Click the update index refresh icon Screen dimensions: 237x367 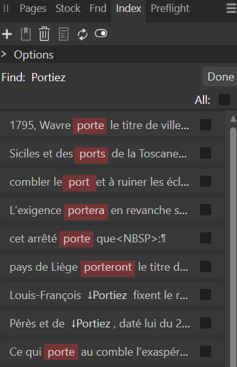click(x=83, y=35)
